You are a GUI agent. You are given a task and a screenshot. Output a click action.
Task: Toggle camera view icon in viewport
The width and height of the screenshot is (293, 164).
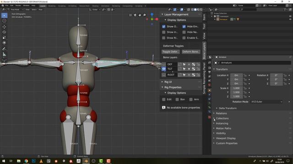tap(135, 15)
